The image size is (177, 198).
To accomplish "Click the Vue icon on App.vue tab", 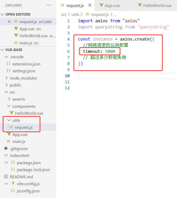I will pyautogui.click(x=101, y=5).
